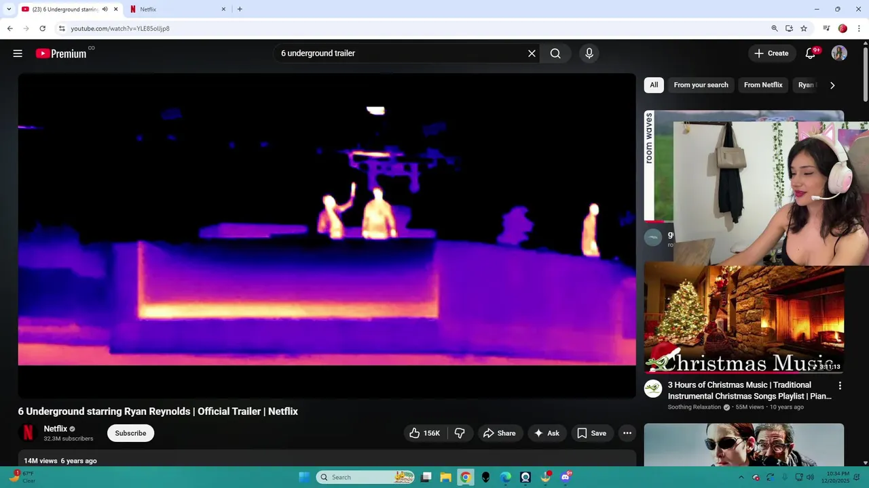Viewport: 869px width, 488px height.
Task: Open '3 Hours of Christmas Music' video title
Action: (749, 390)
